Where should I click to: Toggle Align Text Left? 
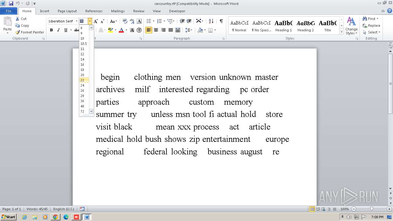pos(149,30)
